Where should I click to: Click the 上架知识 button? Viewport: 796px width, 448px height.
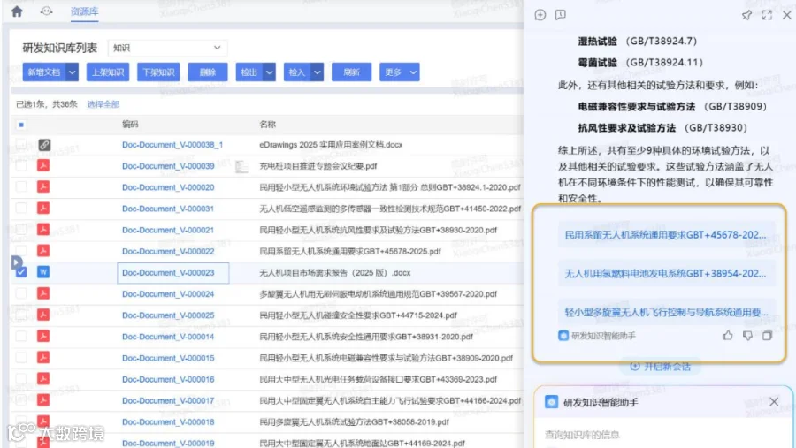point(108,72)
